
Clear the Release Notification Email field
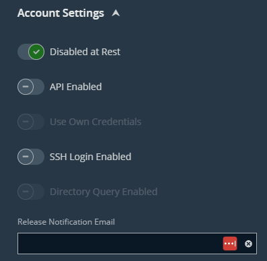248,244
